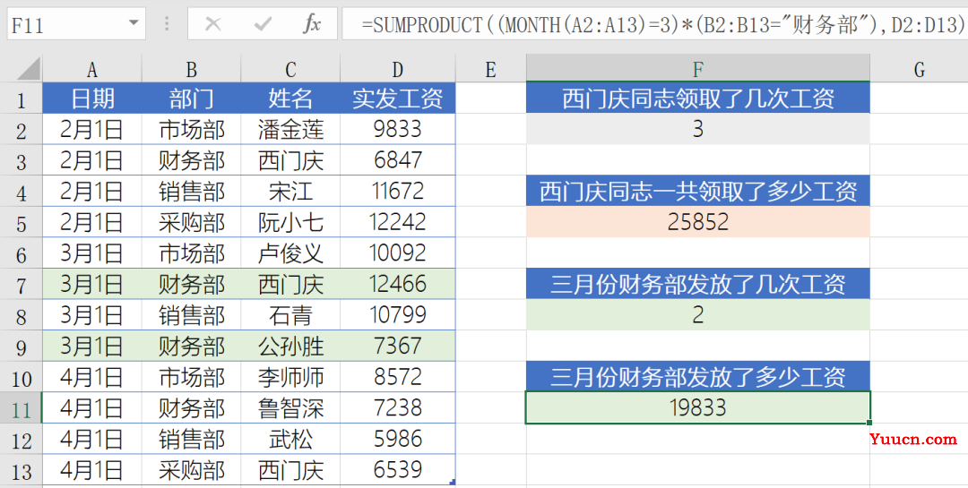Select 市场部 cell in row 10
The image size is (968, 488).
[192, 377]
